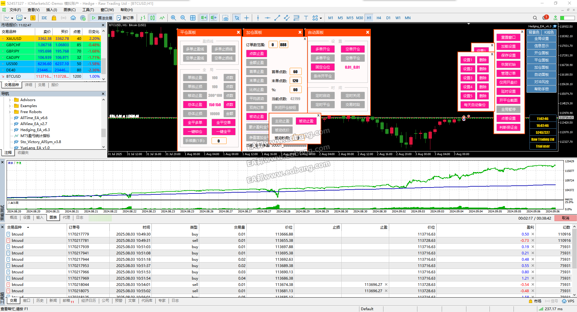Open the 文件(F) menu

click(x=15, y=10)
